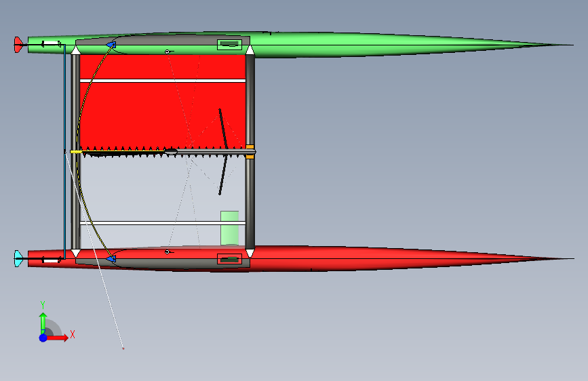
Task: Click the blue origin sphere of triad
Action: (x=43, y=338)
